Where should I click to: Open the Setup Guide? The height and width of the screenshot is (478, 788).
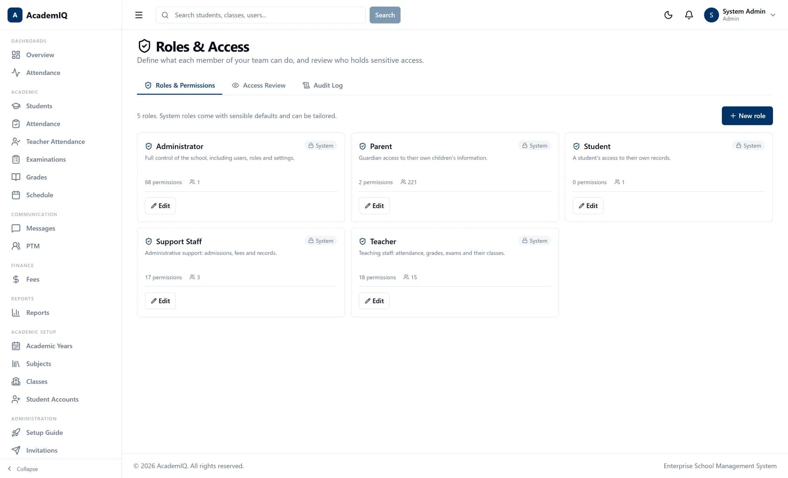click(x=61, y=433)
